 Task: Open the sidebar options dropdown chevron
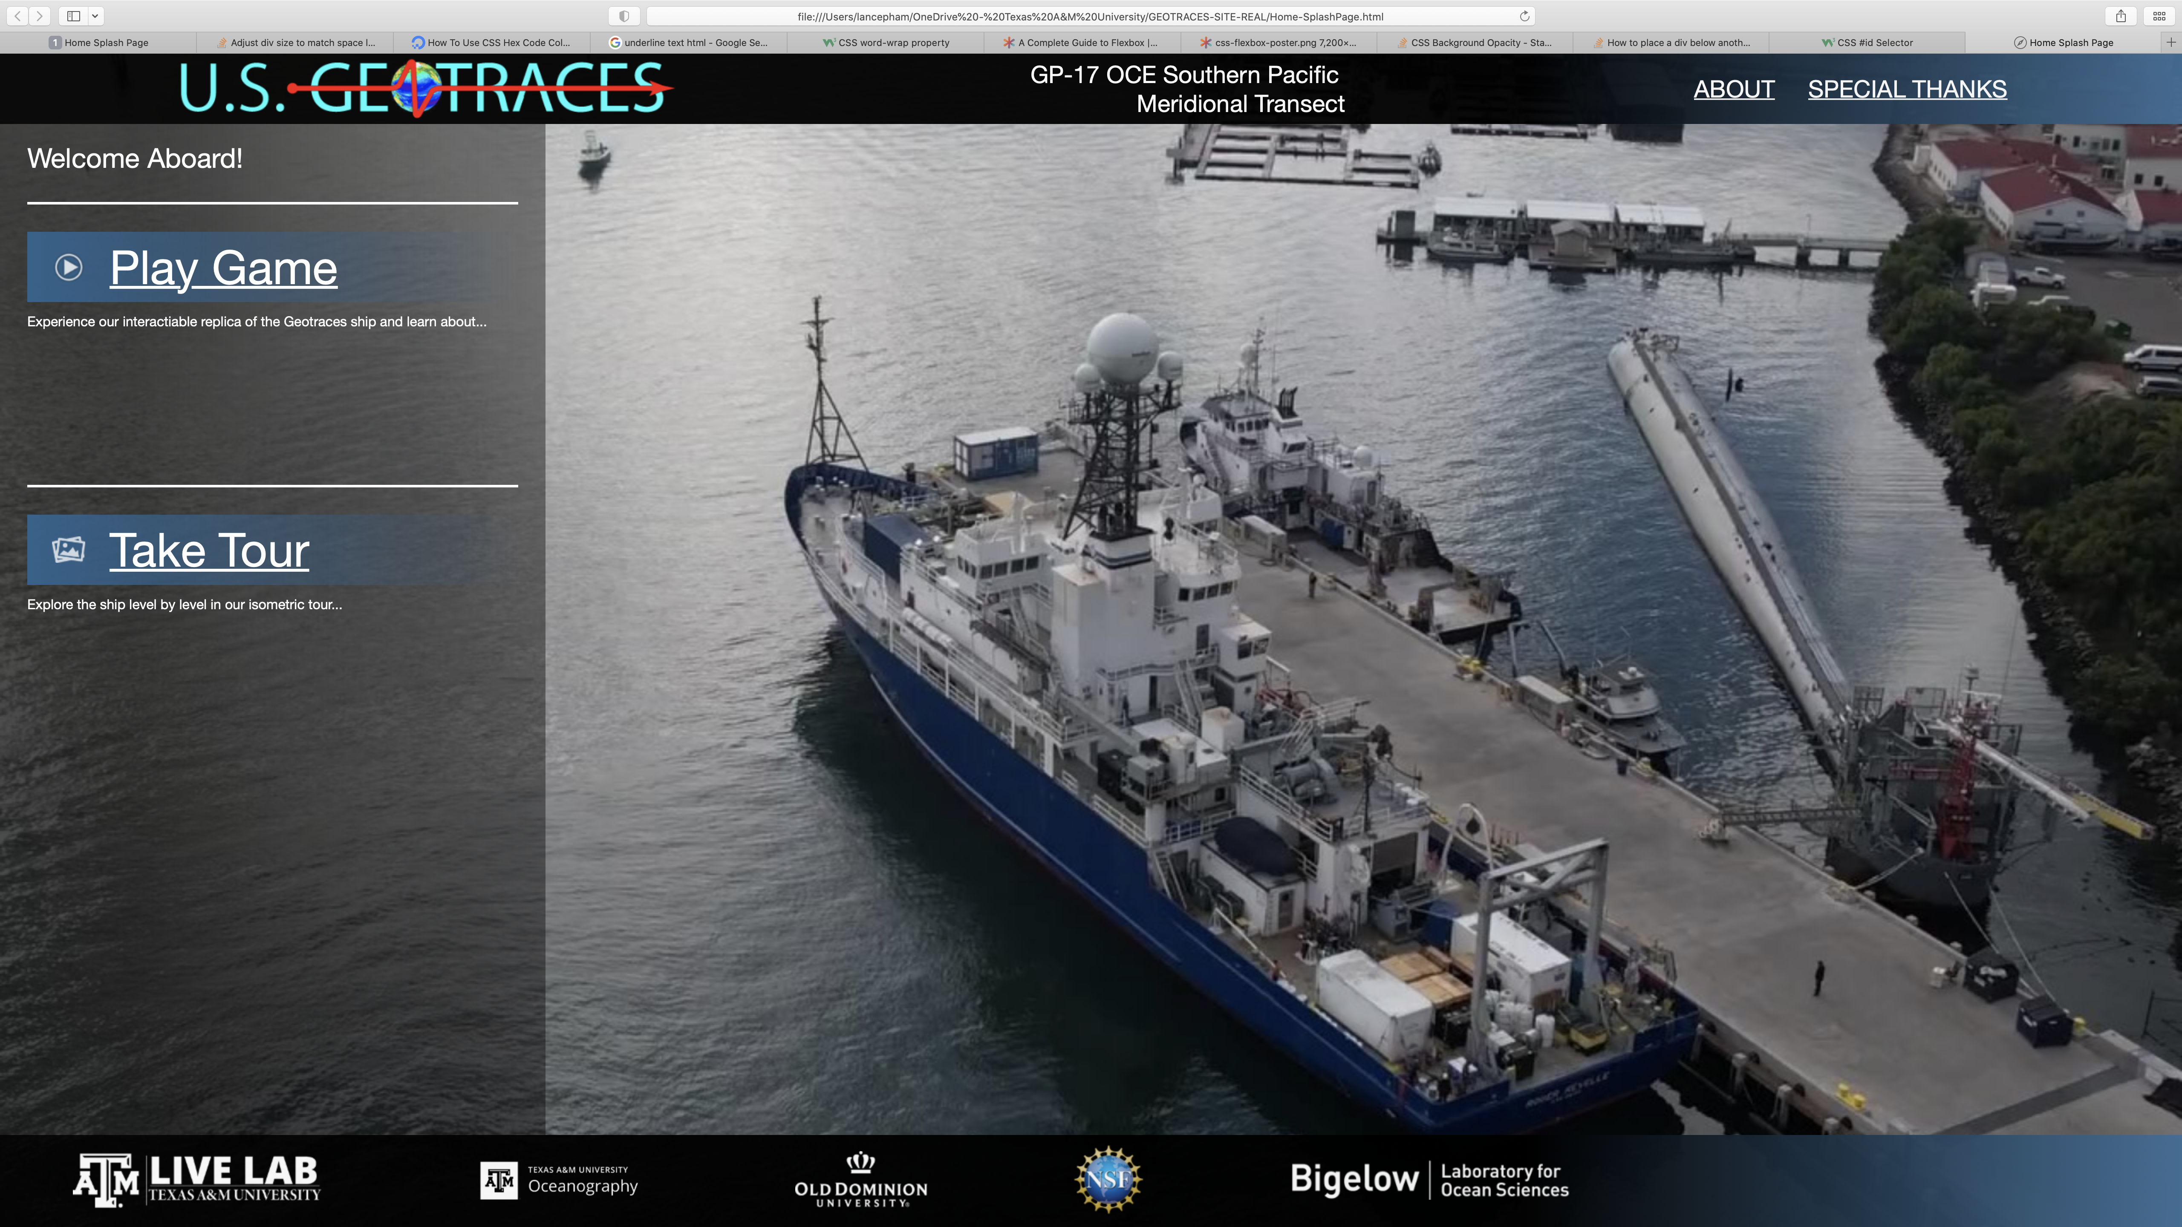(95, 16)
